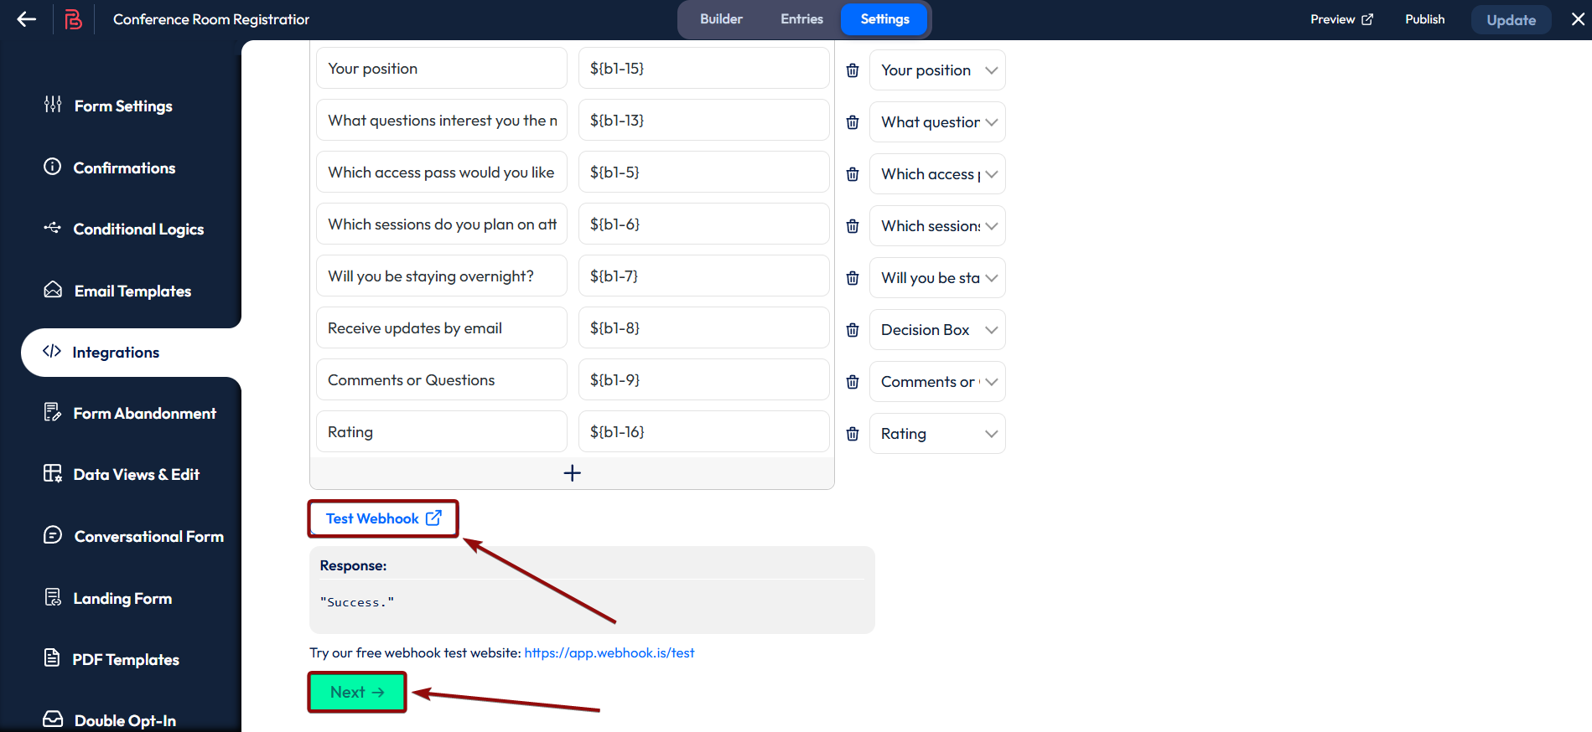Remove the 'Receive updates by email' row
The width and height of the screenshot is (1592, 732).
pyautogui.click(x=853, y=330)
